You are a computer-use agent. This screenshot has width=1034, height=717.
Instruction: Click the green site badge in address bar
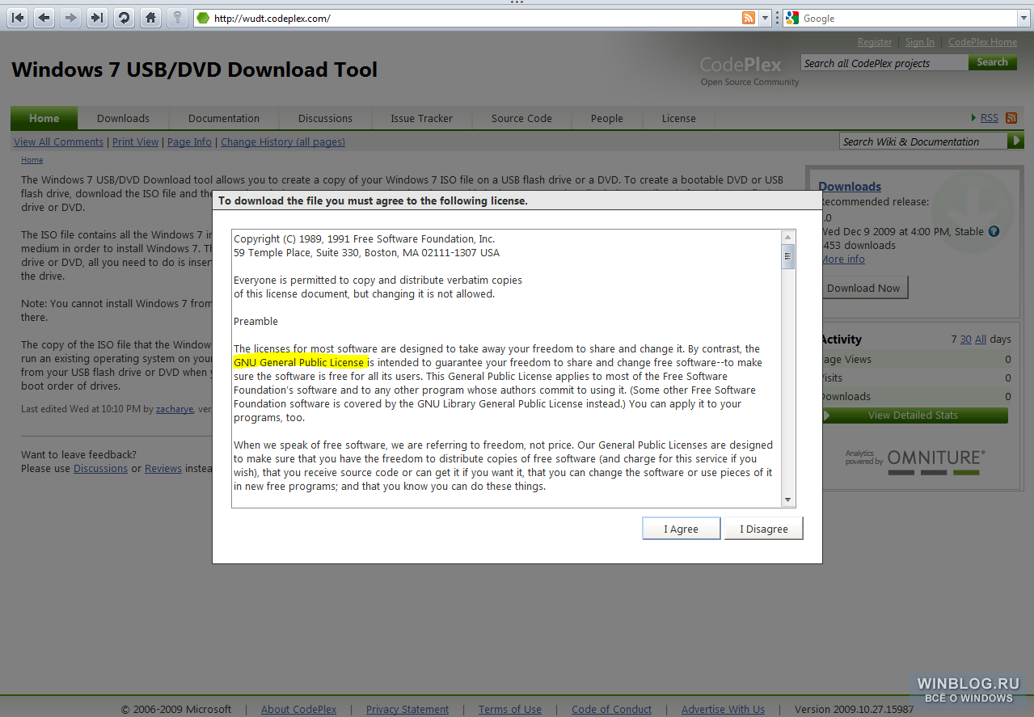(x=203, y=18)
